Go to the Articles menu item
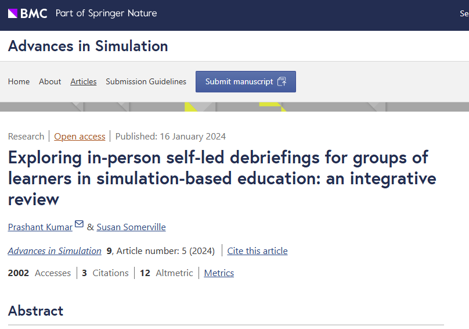 pyautogui.click(x=84, y=81)
